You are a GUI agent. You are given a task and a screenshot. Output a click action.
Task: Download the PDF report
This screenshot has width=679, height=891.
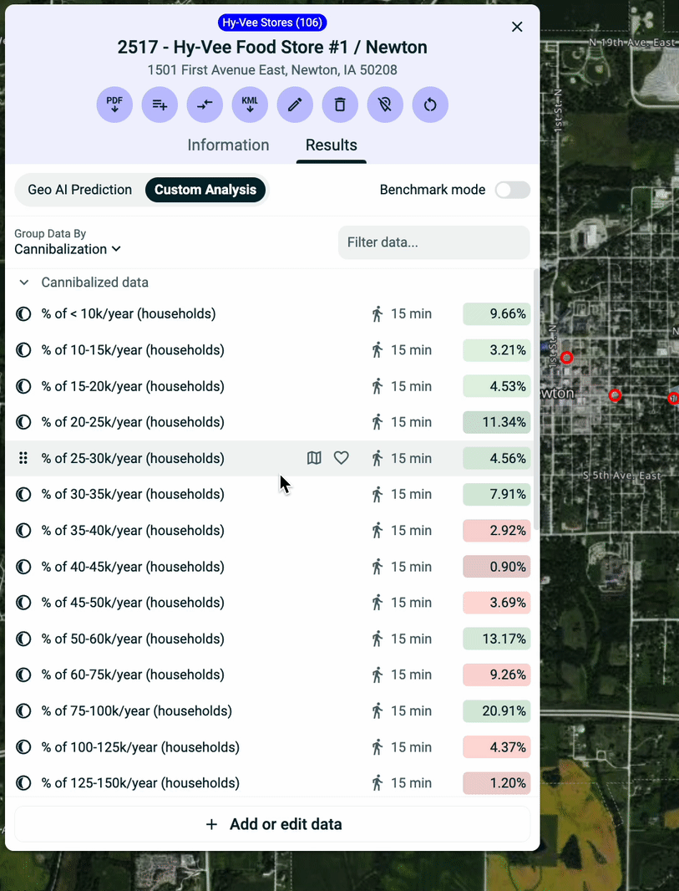pos(114,104)
